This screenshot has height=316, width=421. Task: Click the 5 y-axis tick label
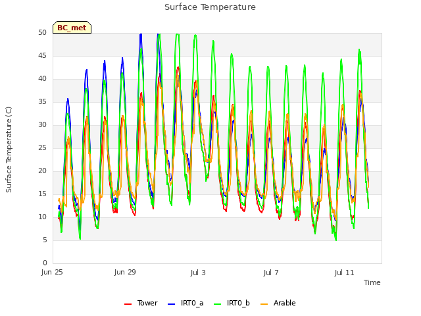pyautogui.click(x=45, y=240)
